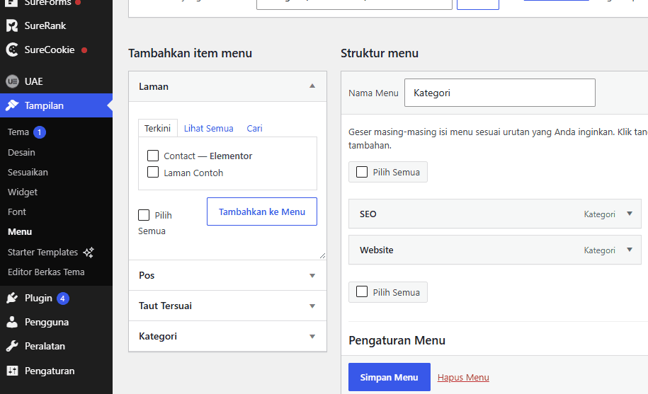Open the Sesuaikan submenu item
The width and height of the screenshot is (648, 394).
[28, 172]
